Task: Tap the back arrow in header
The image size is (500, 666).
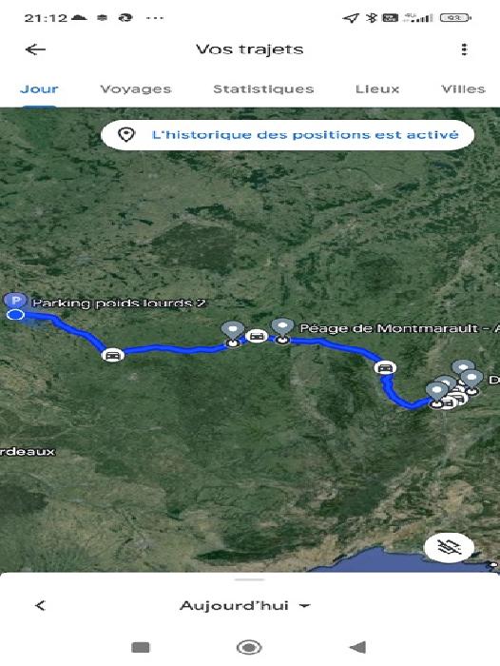Action: click(35, 49)
